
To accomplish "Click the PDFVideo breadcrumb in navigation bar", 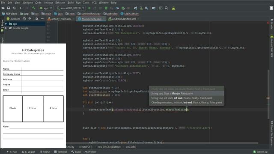I will [9, 14].
